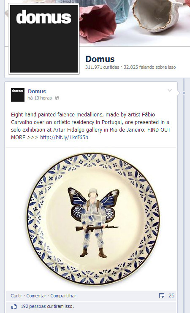
Task: Open the bit.ly/1kdI65b link
Action: pyautogui.click(x=64, y=138)
